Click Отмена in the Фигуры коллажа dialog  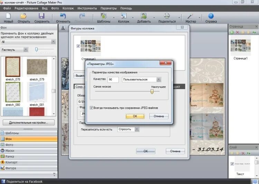[x=175, y=151]
